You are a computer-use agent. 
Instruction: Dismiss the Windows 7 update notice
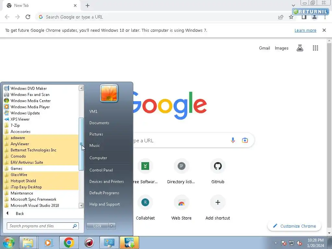pos(324,30)
